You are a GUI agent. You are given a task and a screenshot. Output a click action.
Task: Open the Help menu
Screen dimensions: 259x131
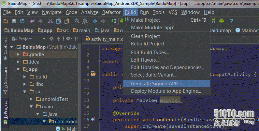click(x=209, y=12)
